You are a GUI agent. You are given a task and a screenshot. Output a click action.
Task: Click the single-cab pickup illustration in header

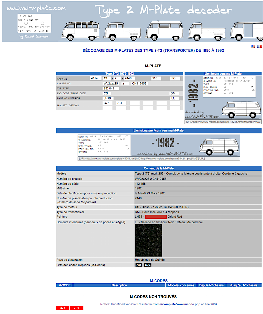point(207,32)
